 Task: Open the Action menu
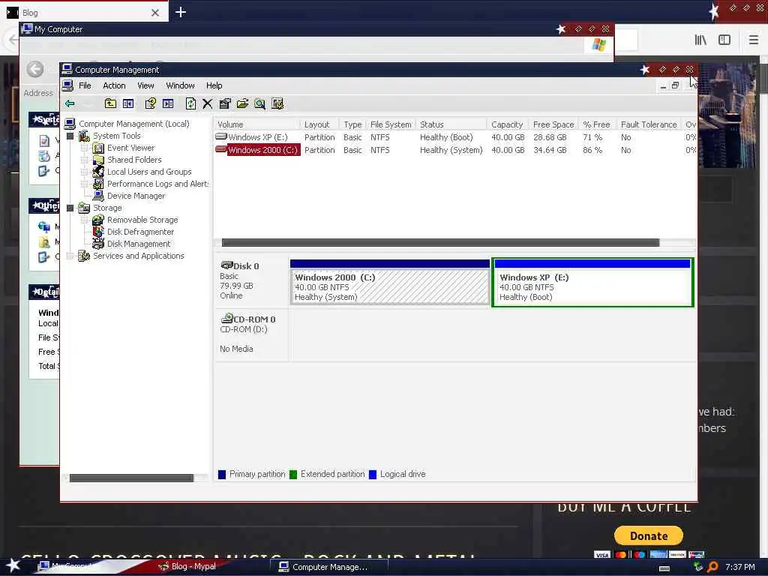114,85
